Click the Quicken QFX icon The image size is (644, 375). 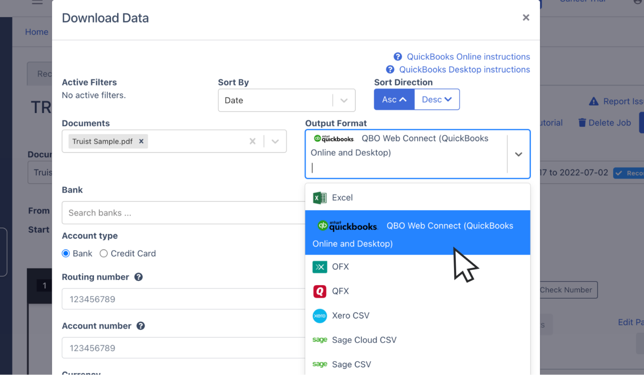[319, 291]
